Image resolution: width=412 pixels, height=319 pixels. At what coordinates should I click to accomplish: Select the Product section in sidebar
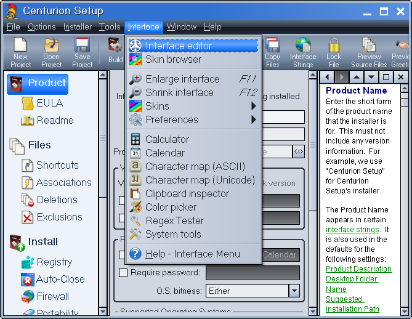38,84
